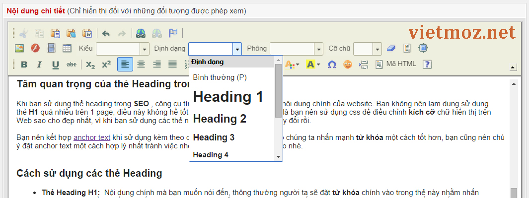The height and width of the screenshot is (198, 529).
Task: Remove formatting with the eraser icon
Action: [391, 49]
